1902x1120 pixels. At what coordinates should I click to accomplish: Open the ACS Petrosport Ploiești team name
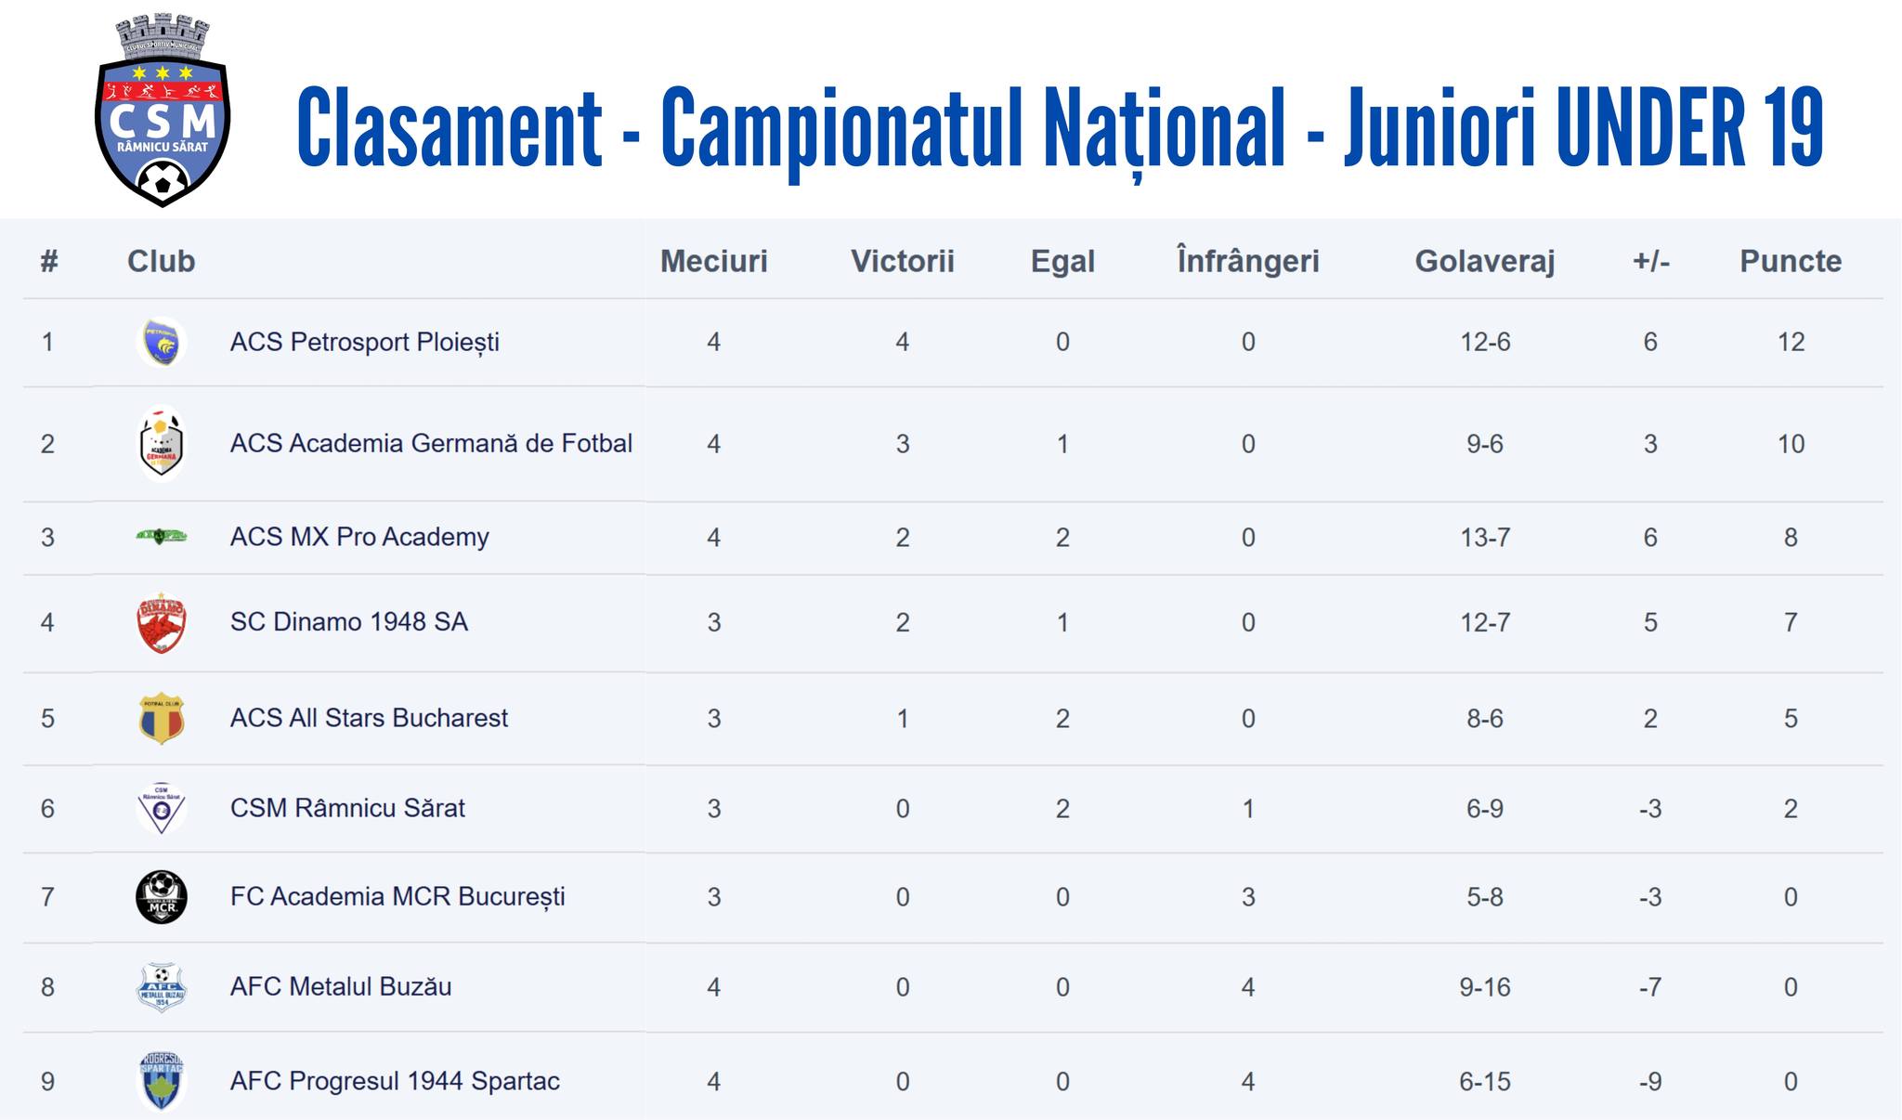point(364,343)
